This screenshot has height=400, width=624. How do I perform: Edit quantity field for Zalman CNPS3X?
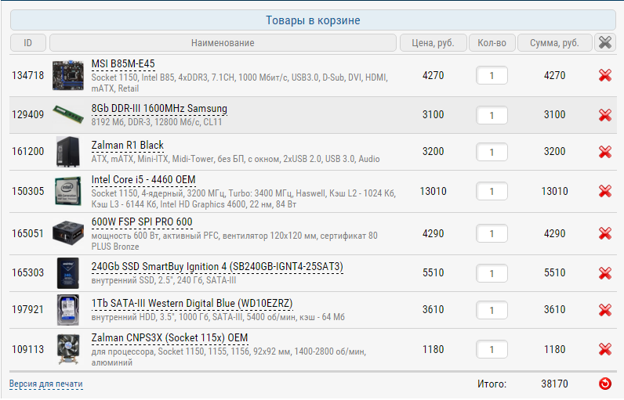tap(492, 349)
